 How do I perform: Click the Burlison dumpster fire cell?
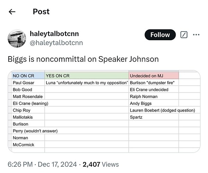pyautogui.click(x=153, y=83)
